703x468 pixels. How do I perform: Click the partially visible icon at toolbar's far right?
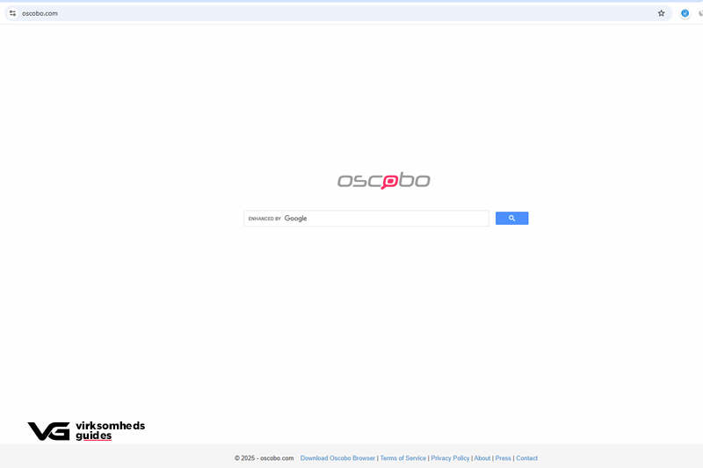(699, 13)
